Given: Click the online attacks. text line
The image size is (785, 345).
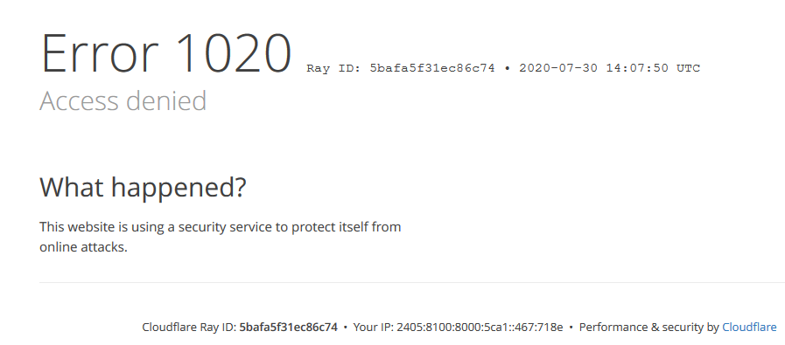Looking at the screenshot, I should click(x=84, y=247).
